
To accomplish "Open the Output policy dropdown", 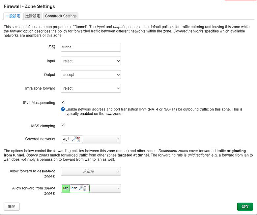I will click(x=91, y=75).
